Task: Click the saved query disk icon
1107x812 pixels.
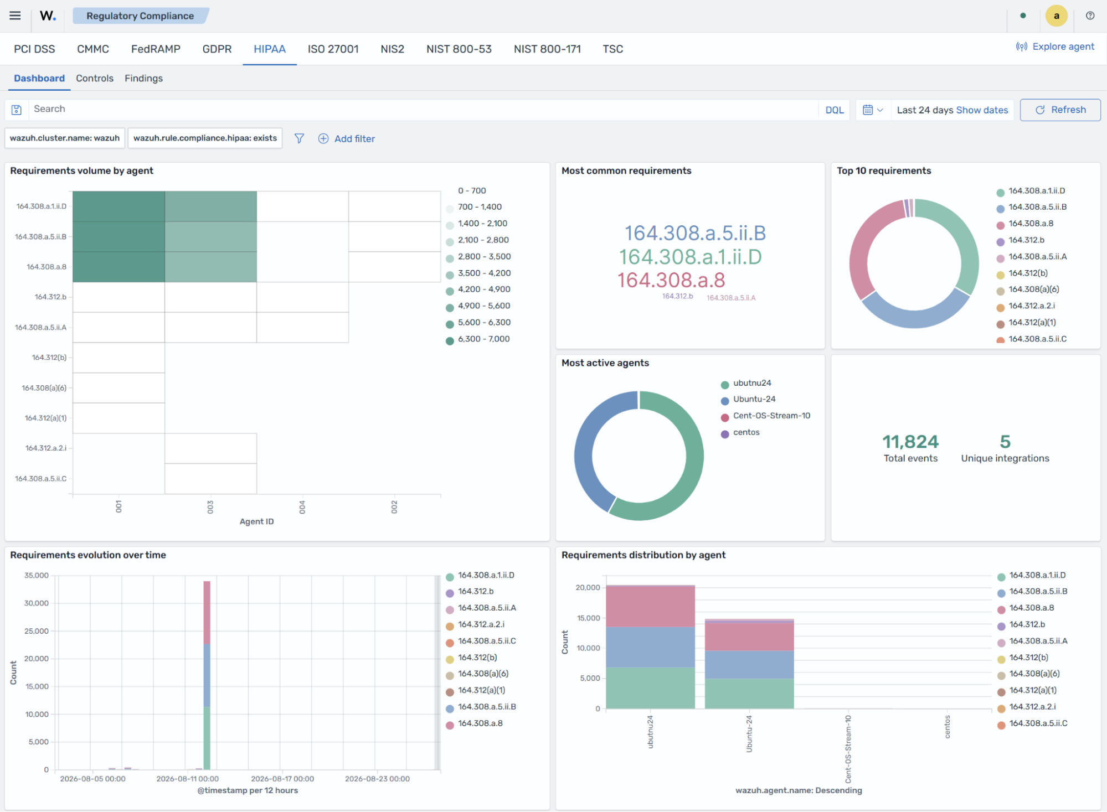Action: pyautogui.click(x=17, y=110)
